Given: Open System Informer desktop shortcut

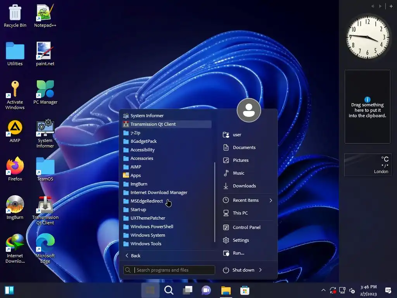Looking at the screenshot, I should (x=45, y=133).
